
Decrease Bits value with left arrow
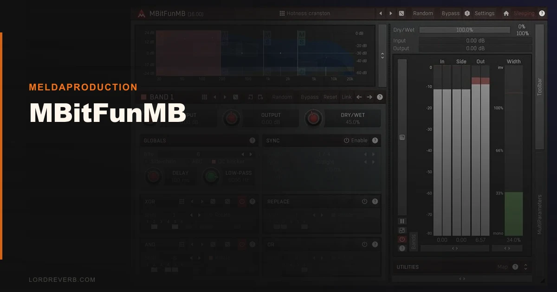(x=242, y=154)
